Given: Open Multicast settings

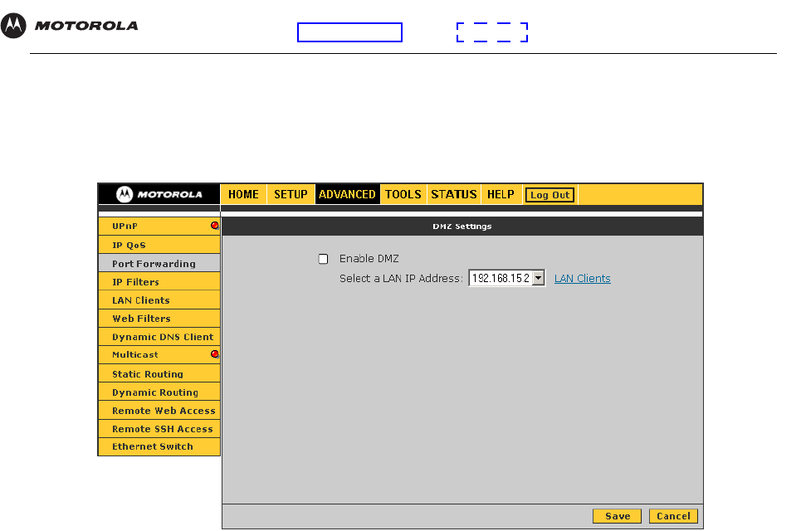Looking at the screenshot, I should (x=159, y=355).
